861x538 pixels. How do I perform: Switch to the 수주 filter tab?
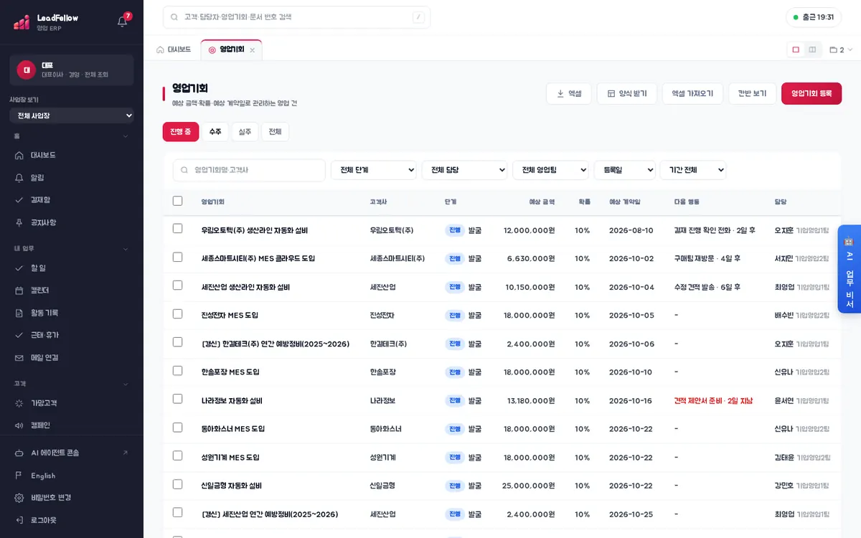coord(215,132)
